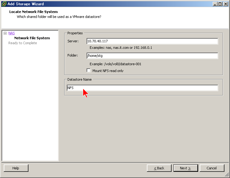The height and width of the screenshot is (178, 230).
Task: Select the Network File System step
Action: [x=32, y=38]
